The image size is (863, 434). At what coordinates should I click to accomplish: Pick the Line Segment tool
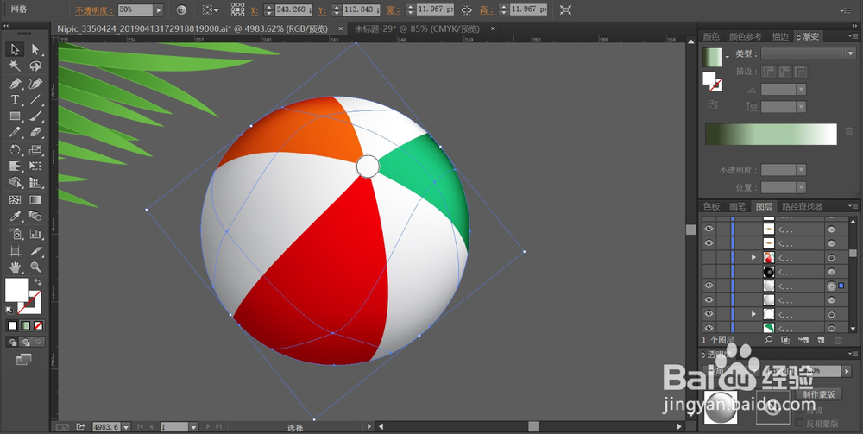pyautogui.click(x=35, y=99)
